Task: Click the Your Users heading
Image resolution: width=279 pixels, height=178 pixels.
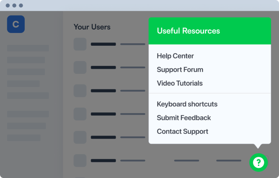Action: click(x=92, y=27)
